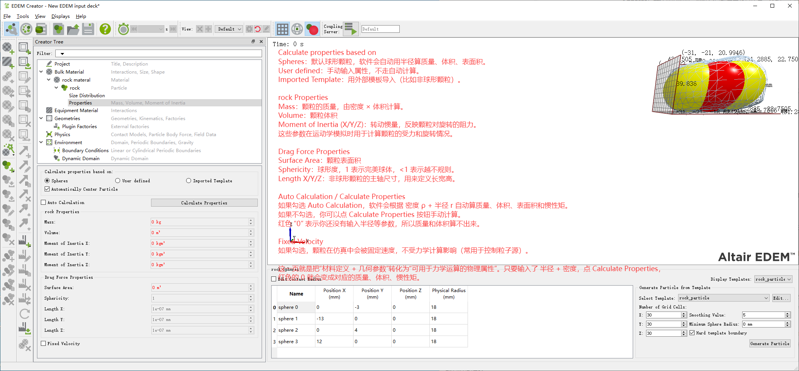Enable the Fixed Velocity checkbox
Image resolution: width=799 pixels, height=371 pixels.
point(43,344)
